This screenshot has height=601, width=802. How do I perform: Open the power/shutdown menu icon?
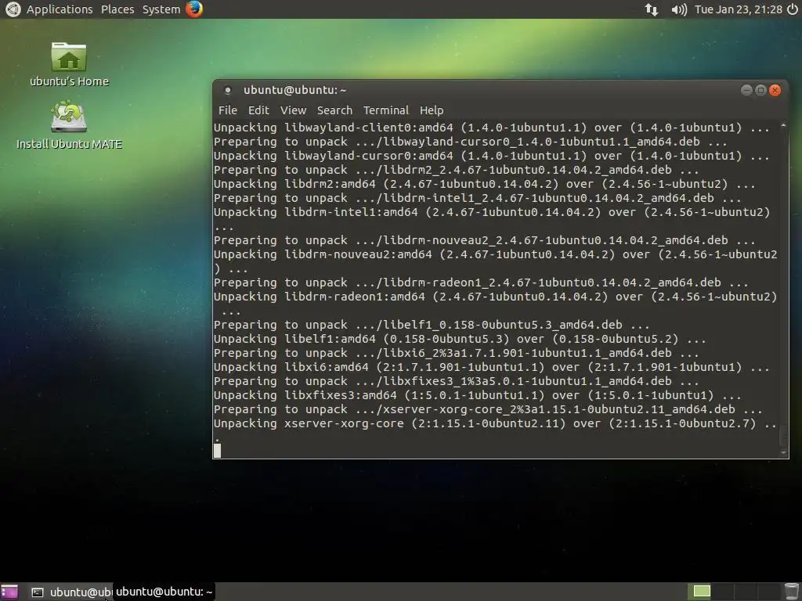(x=793, y=9)
